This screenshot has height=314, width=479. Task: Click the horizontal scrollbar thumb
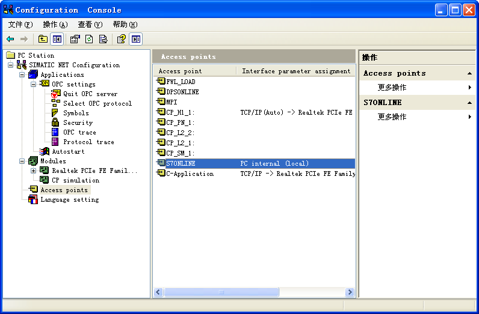pyautogui.click(x=221, y=292)
